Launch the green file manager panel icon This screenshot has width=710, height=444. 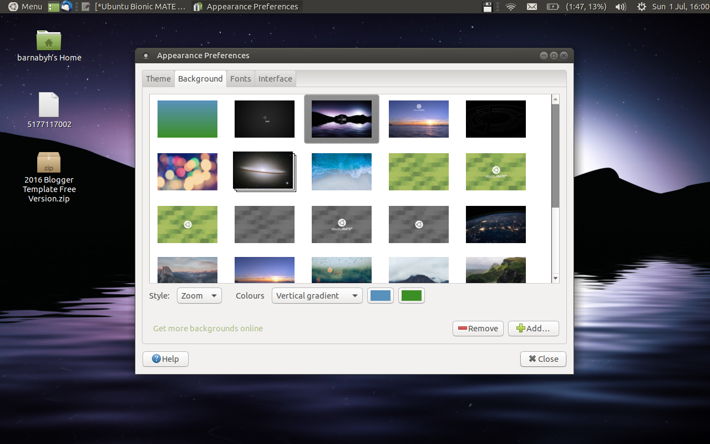[x=54, y=7]
